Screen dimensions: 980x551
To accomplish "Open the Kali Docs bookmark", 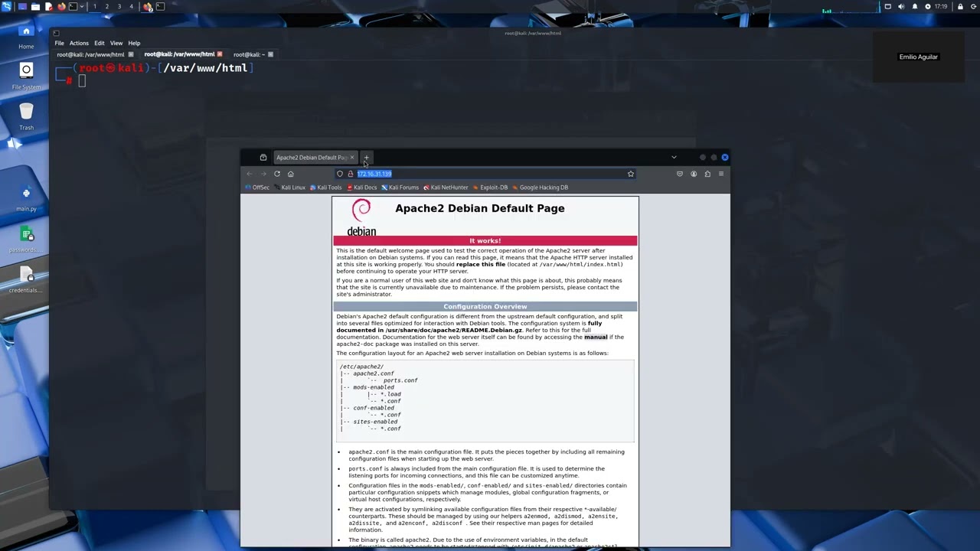I will [x=361, y=187].
